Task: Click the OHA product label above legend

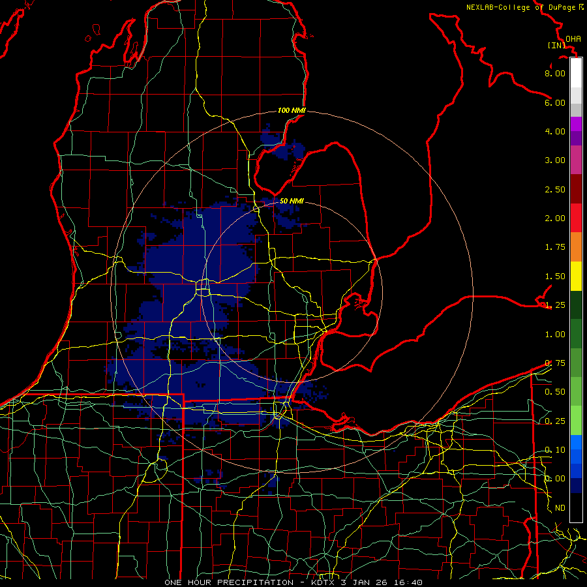Action: pos(573,38)
